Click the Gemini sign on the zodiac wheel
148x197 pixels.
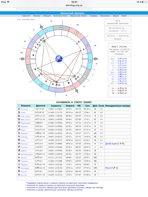coord(90,61)
